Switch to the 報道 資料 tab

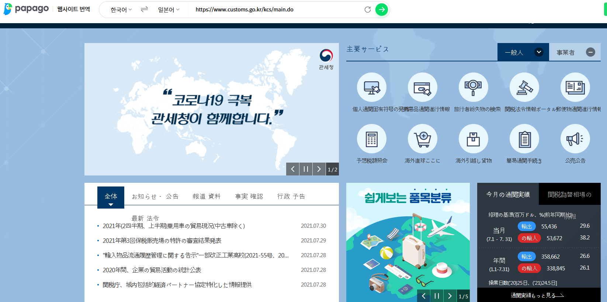coord(207,196)
